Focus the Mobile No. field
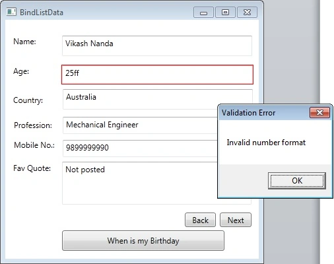 click(x=140, y=148)
